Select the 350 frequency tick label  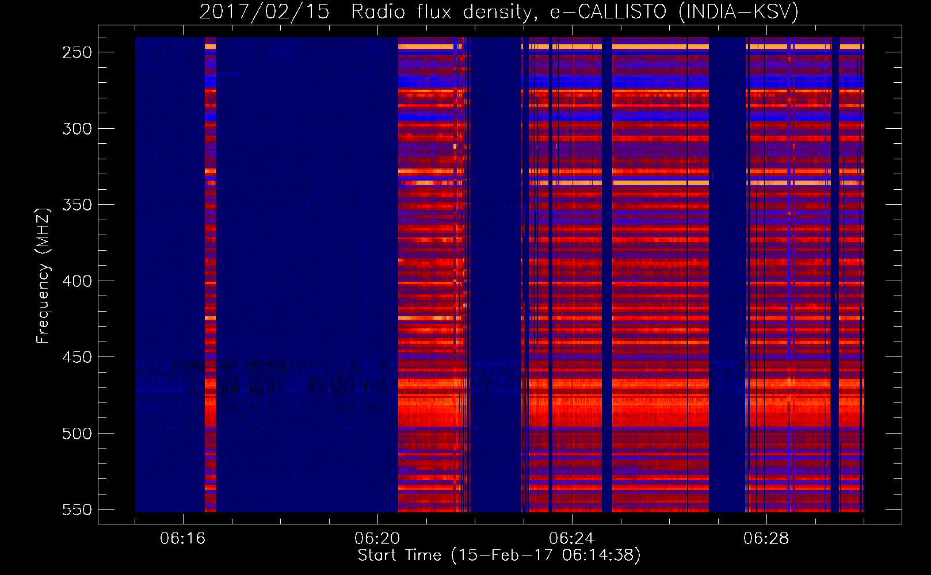tap(77, 205)
